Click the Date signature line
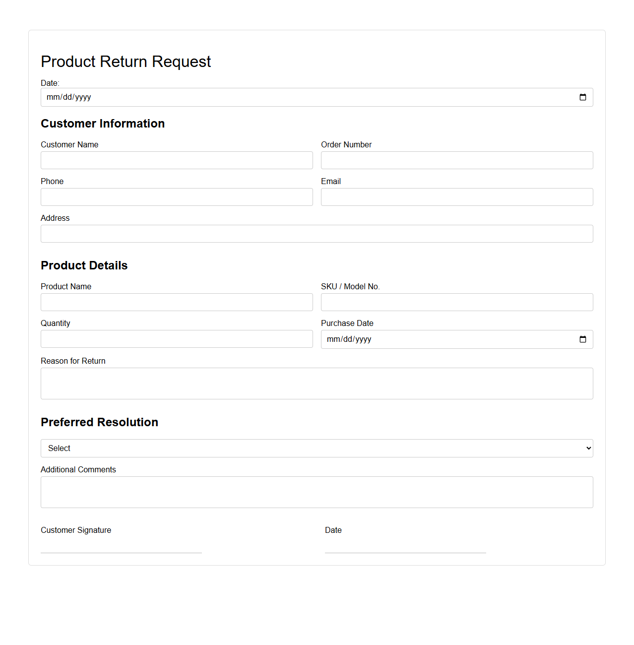Image resolution: width=634 pixels, height=645 pixels. click(x=405, y=552)
